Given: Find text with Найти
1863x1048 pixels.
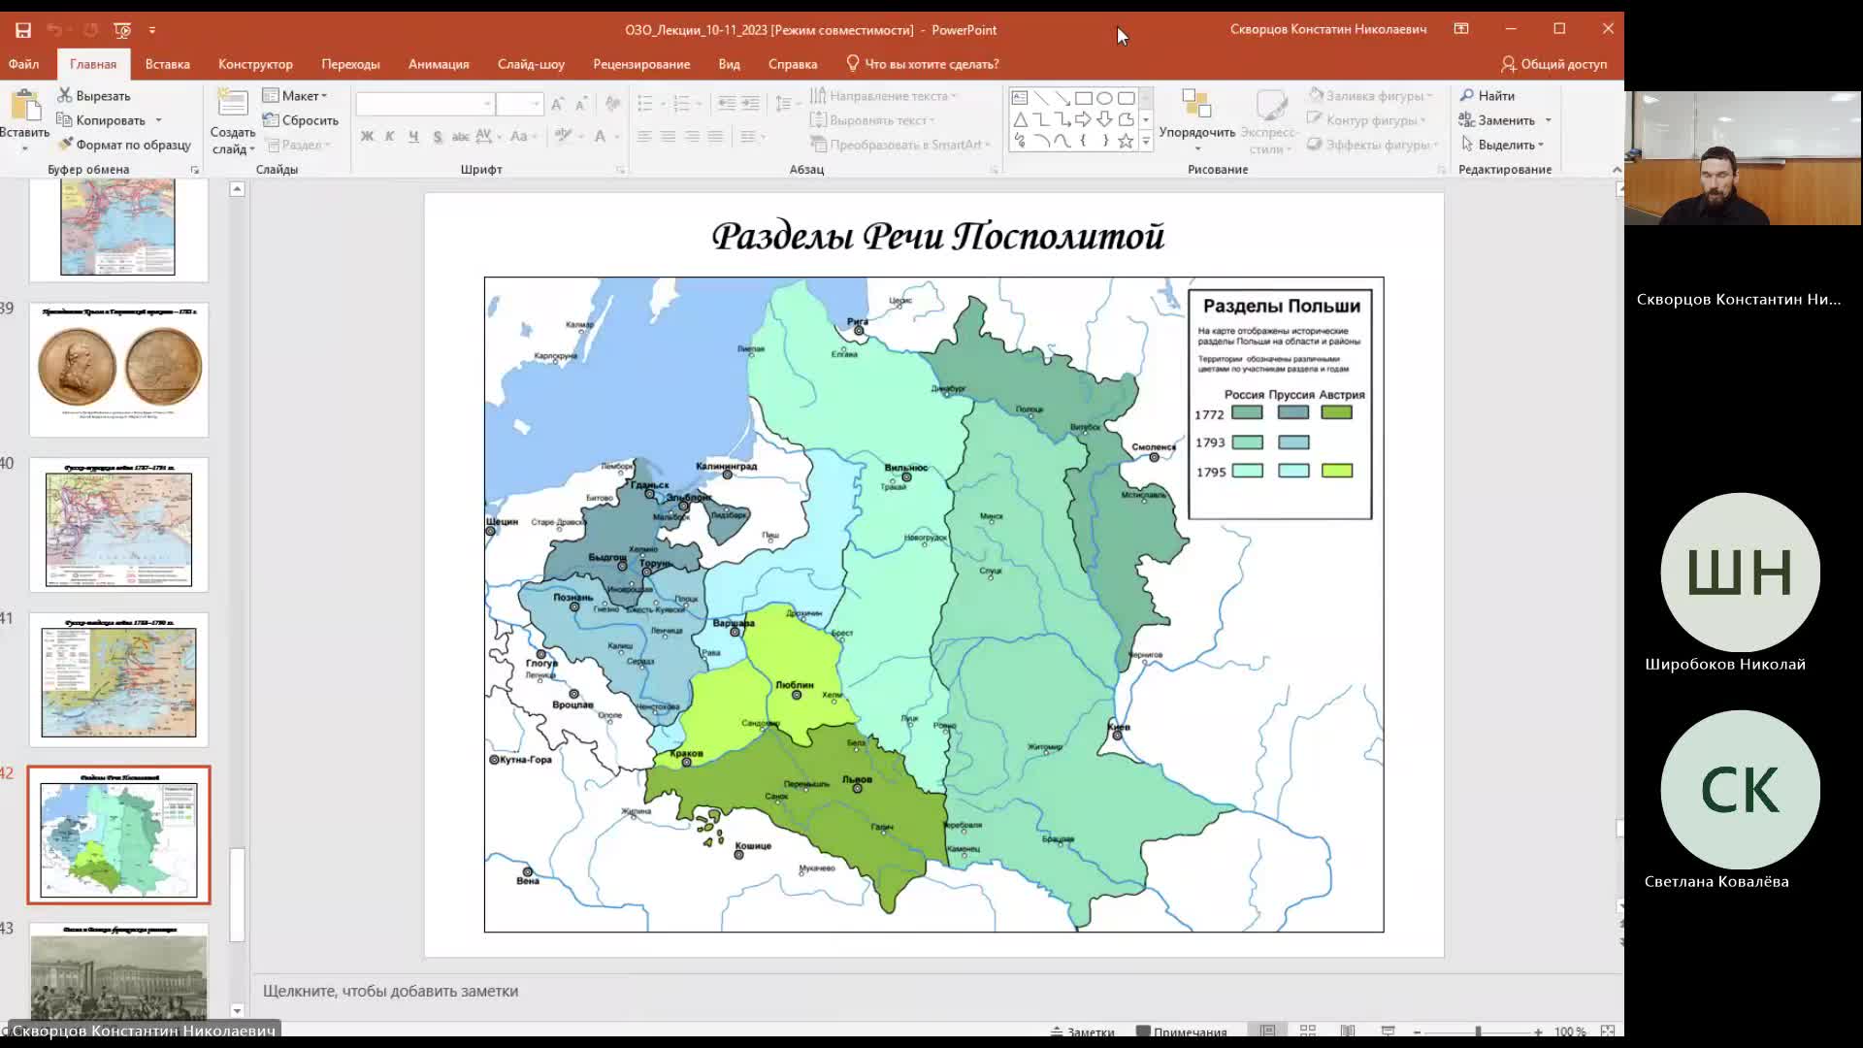Looking at the screenshot, I should pos(1487,95).
